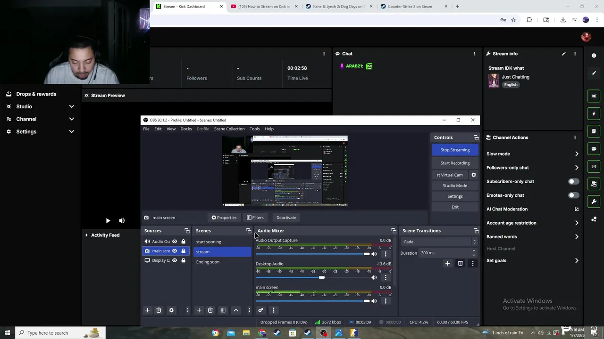Select the 'start sooning' scene
The image size is (604, 339).
coord(222,242)
